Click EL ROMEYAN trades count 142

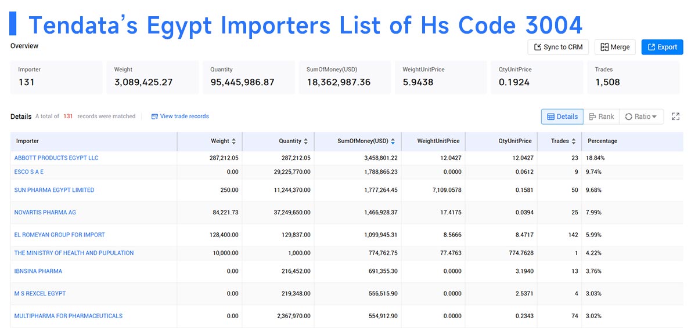pyautogui.click(x=573, y=235)
